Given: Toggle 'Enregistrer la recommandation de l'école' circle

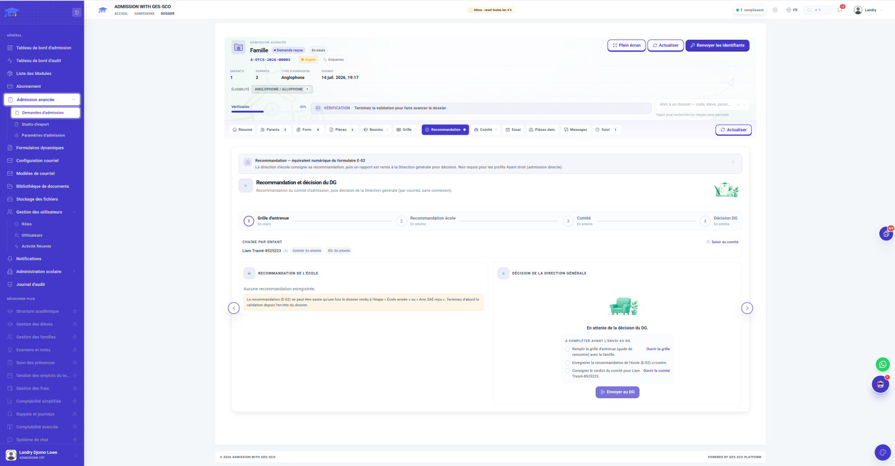Looking at the screenshot, I should 568,363.
